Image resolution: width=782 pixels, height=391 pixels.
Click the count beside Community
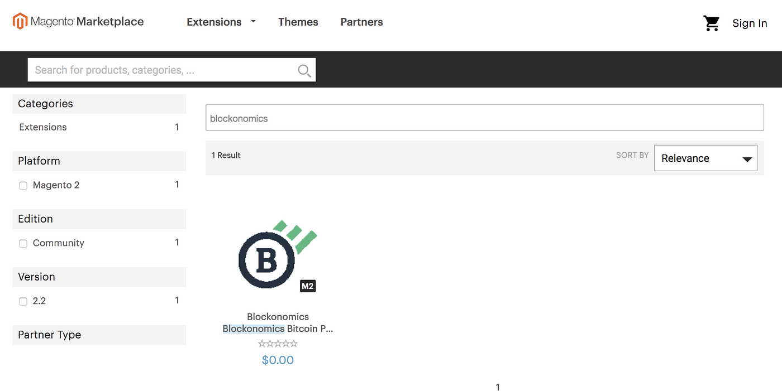click(x=177, y=243)
